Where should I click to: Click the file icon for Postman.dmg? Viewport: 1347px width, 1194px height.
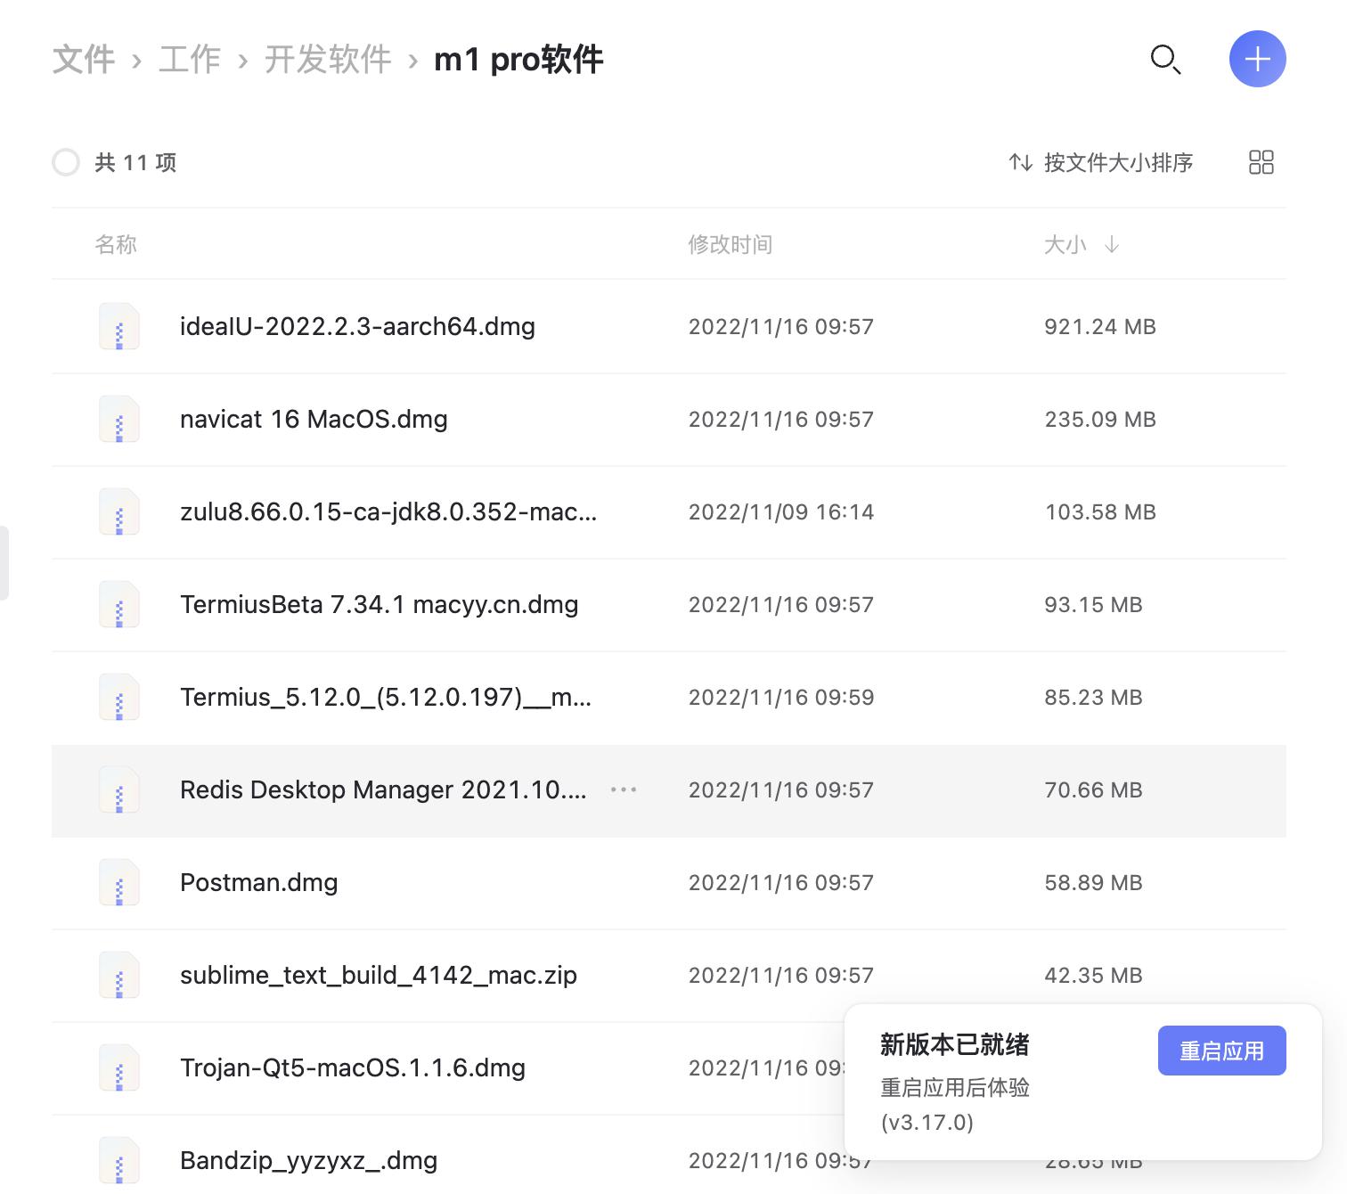pos(119,882)
